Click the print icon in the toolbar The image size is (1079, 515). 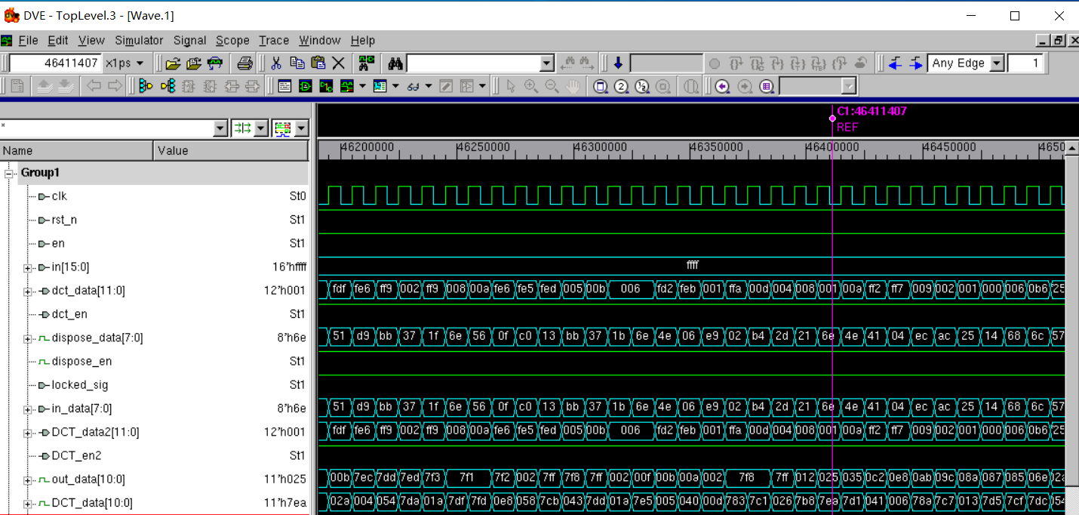tap(244, 63)
